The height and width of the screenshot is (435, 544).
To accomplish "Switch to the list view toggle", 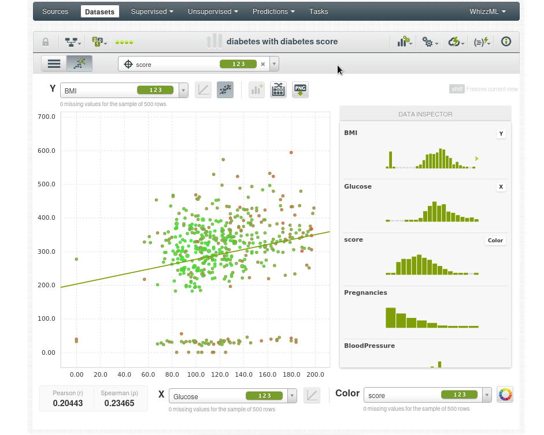I will point(54,63).
